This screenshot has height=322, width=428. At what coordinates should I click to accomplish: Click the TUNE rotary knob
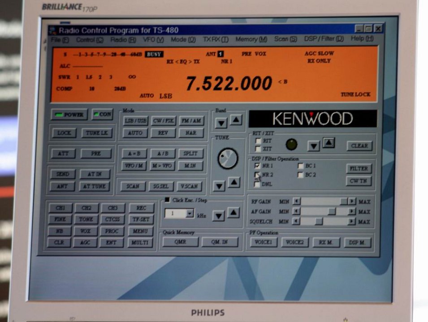[228, 158]
